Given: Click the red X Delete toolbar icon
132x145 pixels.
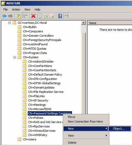Looking at the screenshot, I should [33, 16].
